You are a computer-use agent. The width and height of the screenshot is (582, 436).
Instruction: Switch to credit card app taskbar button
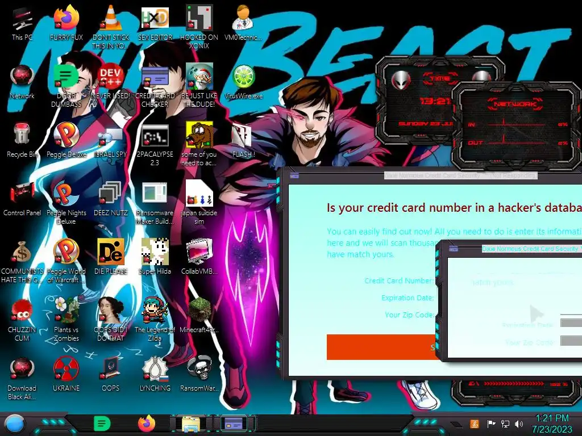pyautogui.click(x=234, y=424)
